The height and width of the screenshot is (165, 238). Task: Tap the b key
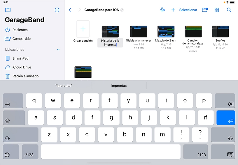(125, 135)
